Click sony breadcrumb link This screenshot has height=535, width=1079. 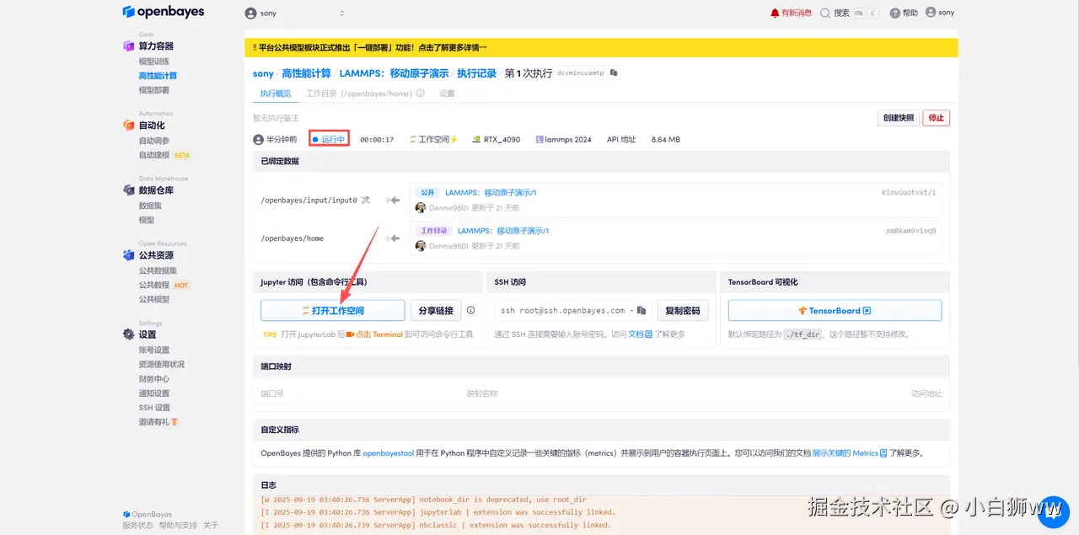point(263,73)
